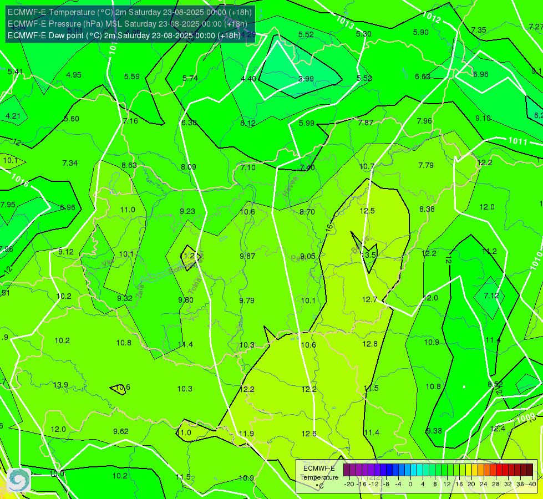
Task: Click the purple -20 swatch in the legend
Action: 347,470
